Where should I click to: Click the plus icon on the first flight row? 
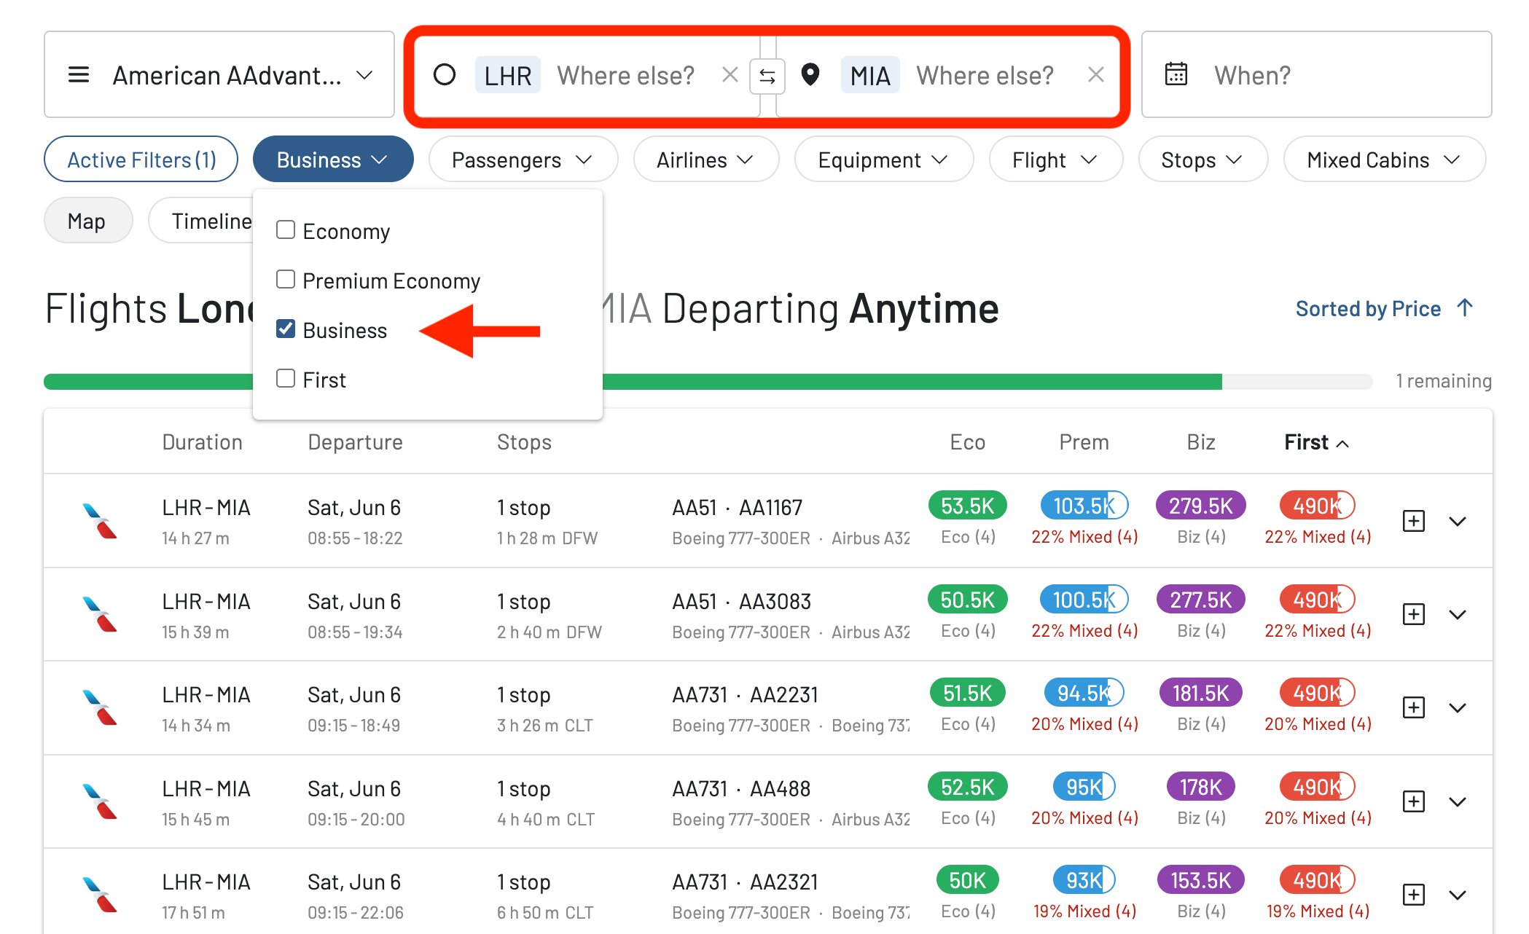pos(1413,521)
